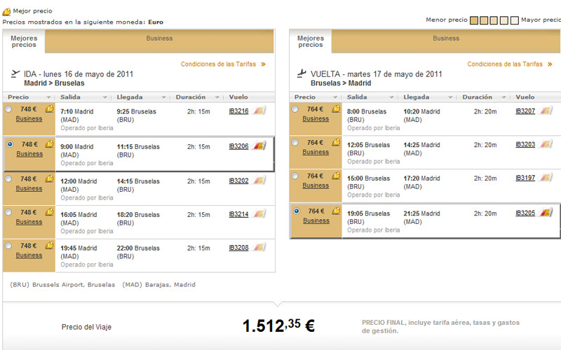561x350 pixels.
Task: Click Business fare link for 15:00 Bruselas flight
Action: point(316,185)
